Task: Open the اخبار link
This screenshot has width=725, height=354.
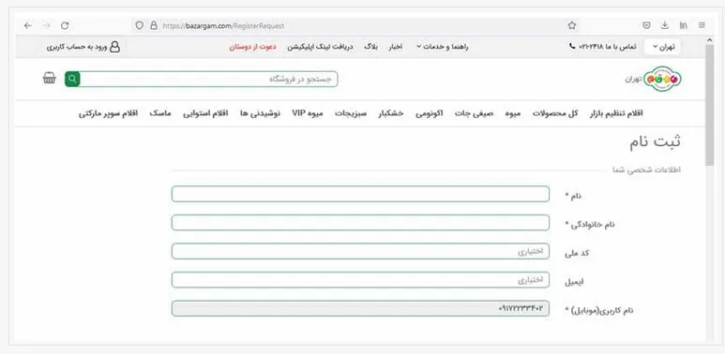Action: [x=395, y=47]
